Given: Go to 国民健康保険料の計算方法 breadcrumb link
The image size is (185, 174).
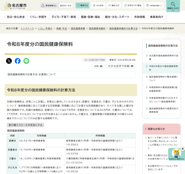Looking at the screenshot, I should point(124,28).
